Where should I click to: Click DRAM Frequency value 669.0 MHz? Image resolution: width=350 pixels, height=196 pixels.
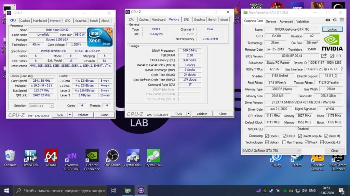click(190, 50)
